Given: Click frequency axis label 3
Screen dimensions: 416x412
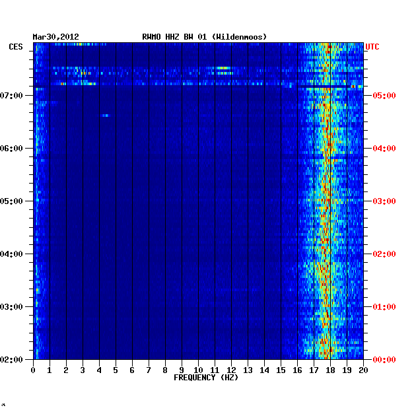Looking at the screenshot, I should [83, 370].
